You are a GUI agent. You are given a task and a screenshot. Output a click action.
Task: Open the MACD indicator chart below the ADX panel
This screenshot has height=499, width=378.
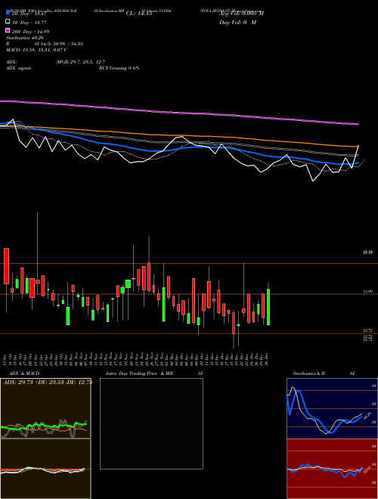[45, 469]
